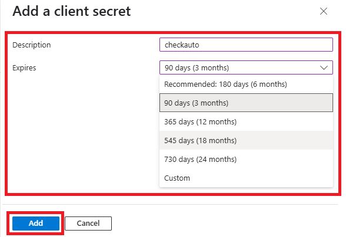
Task: Open the Expires combo box
Action: (x=246, y=67)
